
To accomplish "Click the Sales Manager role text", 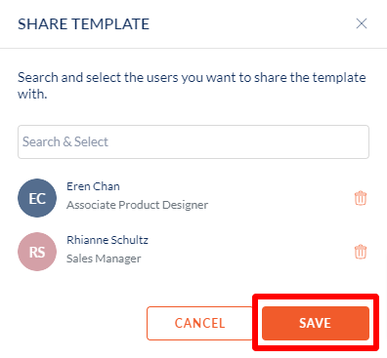I will click(104, 259).
